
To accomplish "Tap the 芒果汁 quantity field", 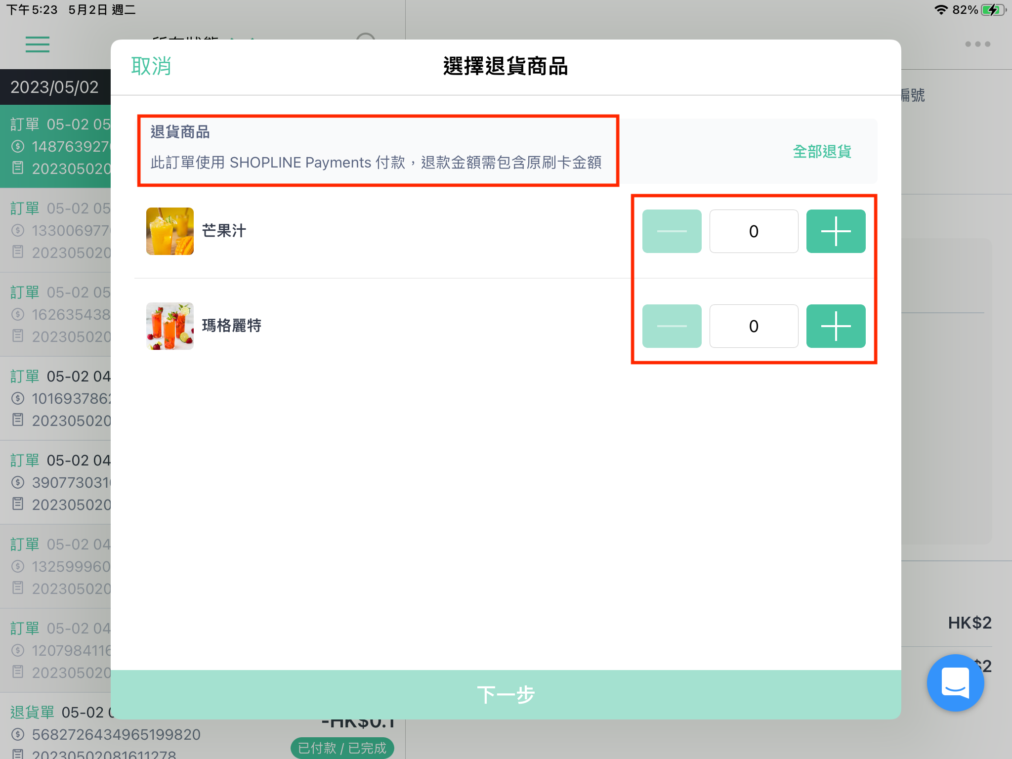I will click(x=754, y=231).
